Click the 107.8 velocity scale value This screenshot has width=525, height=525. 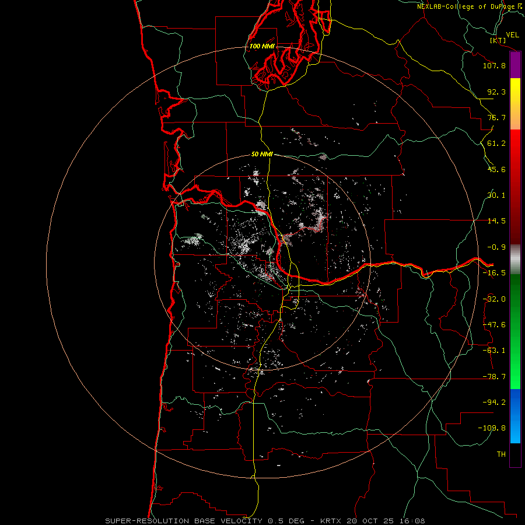[x=494, y=65]
